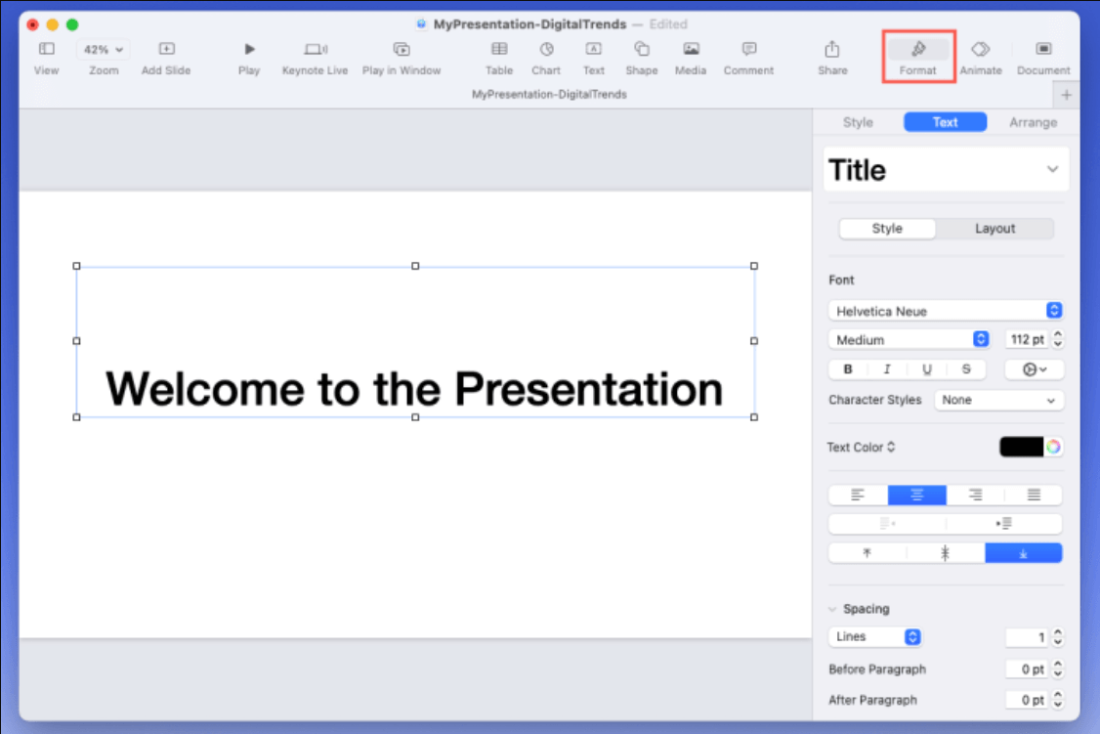
Task: Open the Document sidebar
Action: [1042, 56]
